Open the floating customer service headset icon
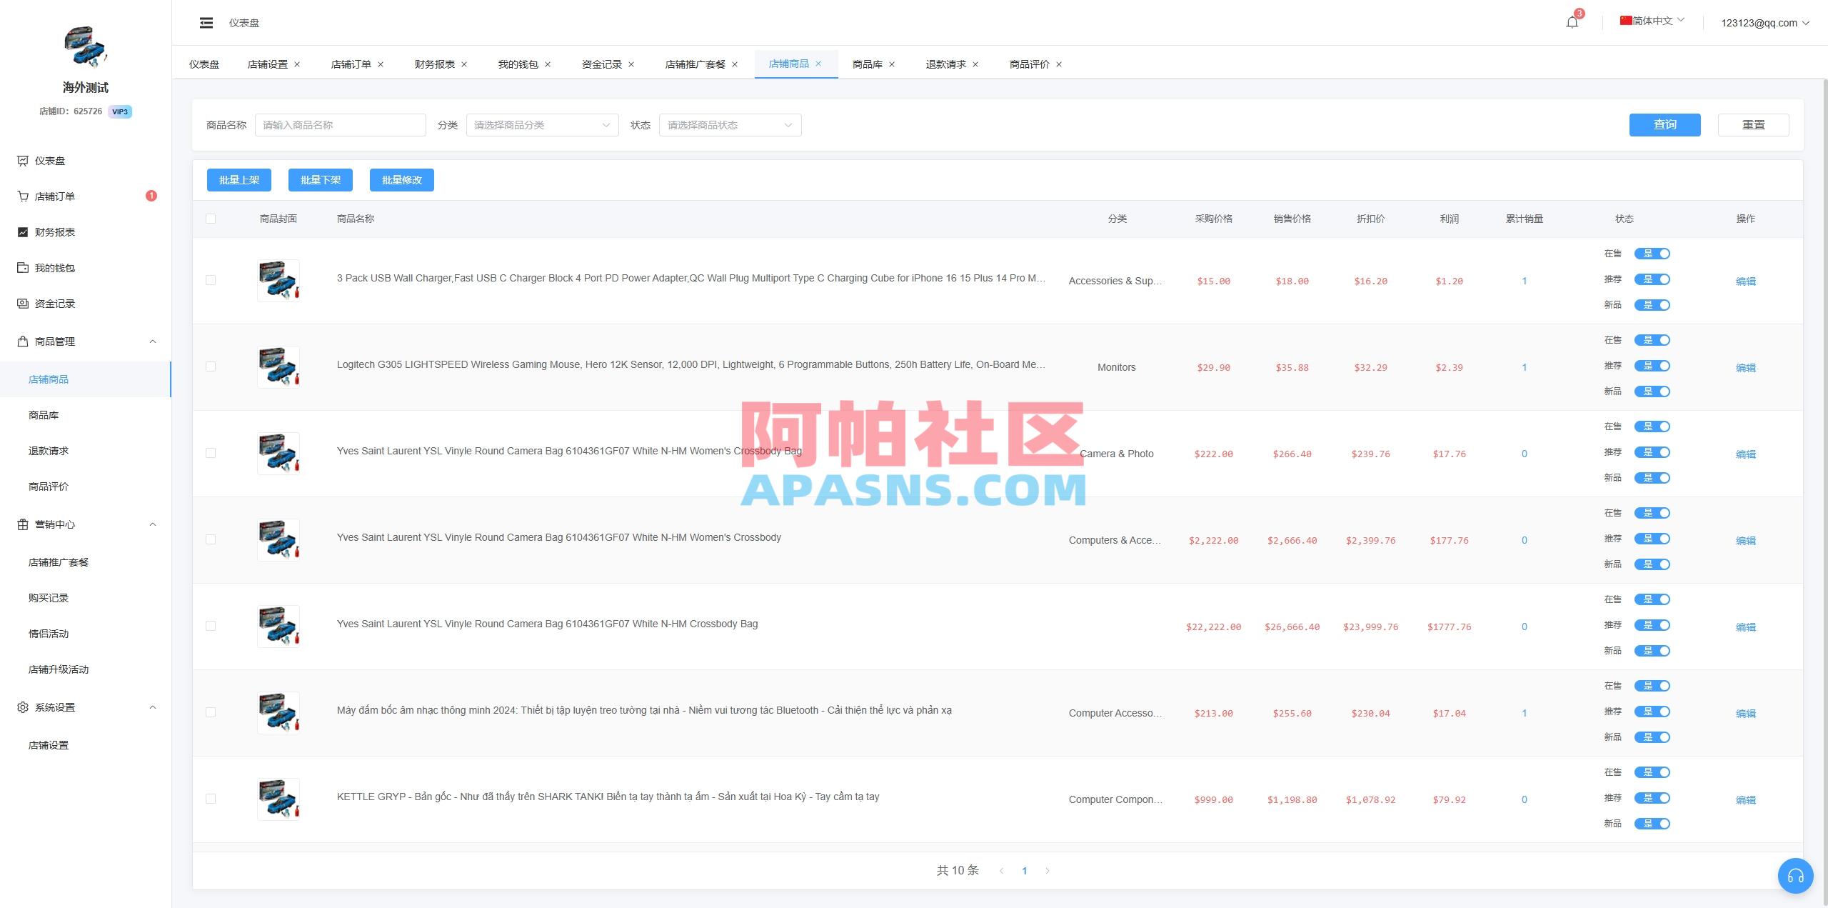Screen dimensions: 1828x908 coord(1797,875)
